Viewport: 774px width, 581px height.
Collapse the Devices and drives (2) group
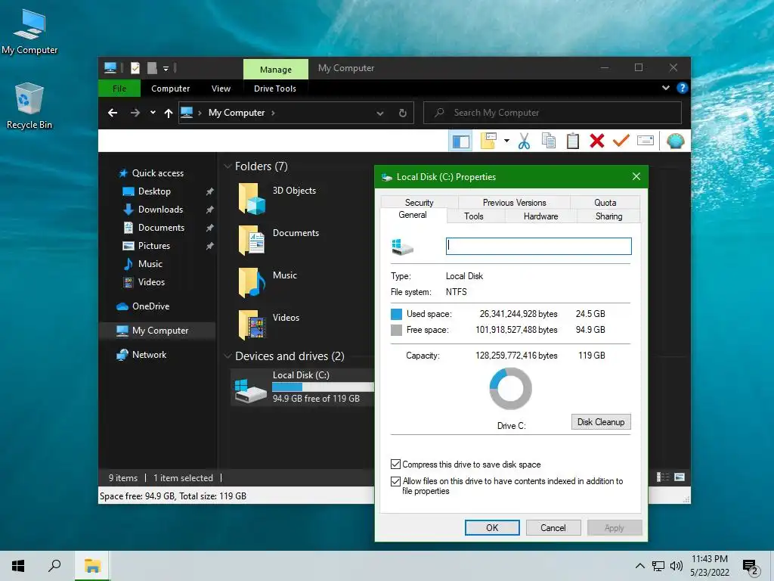click(x=228, y=356)
